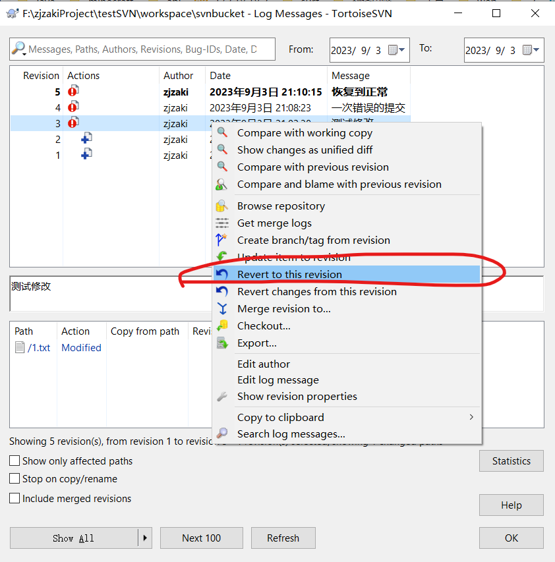Click the Revert changes from this revision icon
The width and height of the screenshot is (555, 562).
(x=222, y=291)
